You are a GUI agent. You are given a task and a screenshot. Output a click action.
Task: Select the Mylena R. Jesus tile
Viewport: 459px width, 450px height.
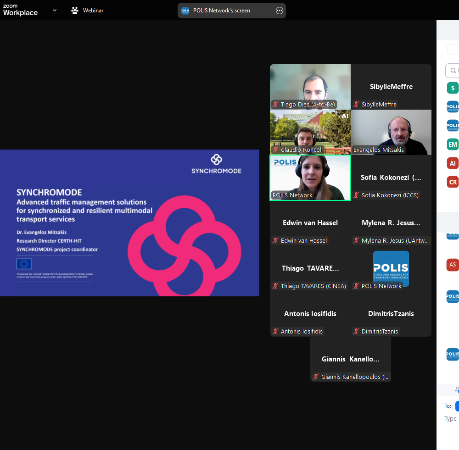tap(391, 223)
